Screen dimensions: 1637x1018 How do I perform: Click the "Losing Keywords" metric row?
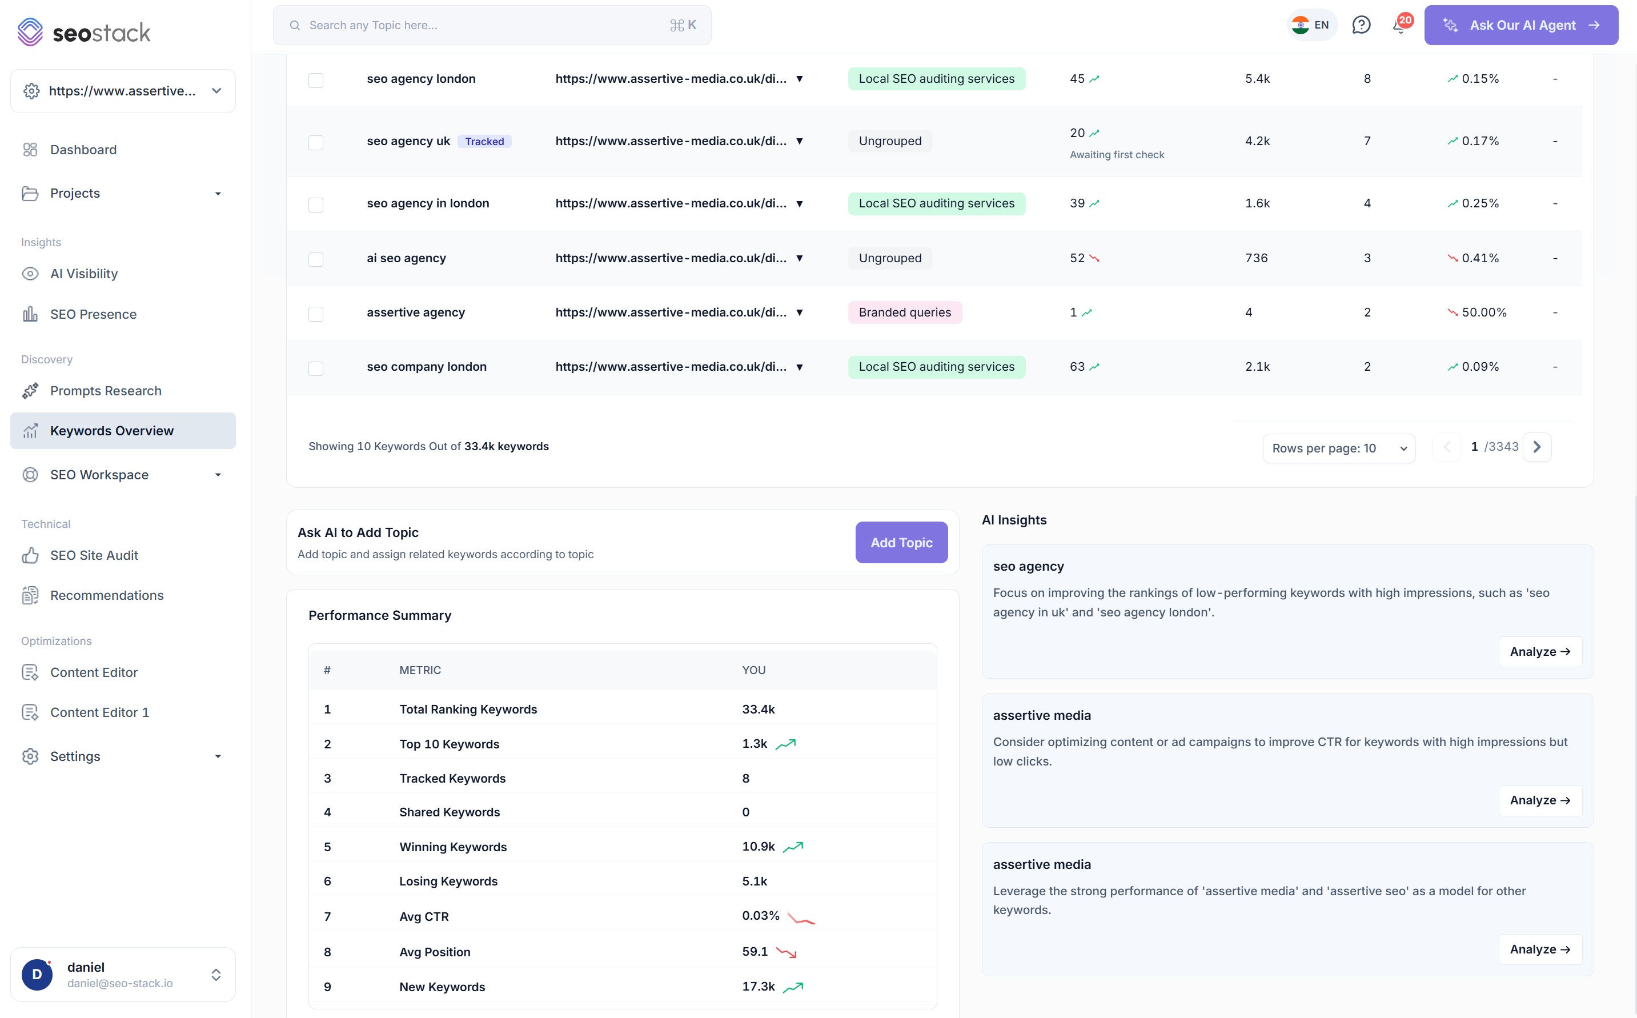[x=623, y=881]
